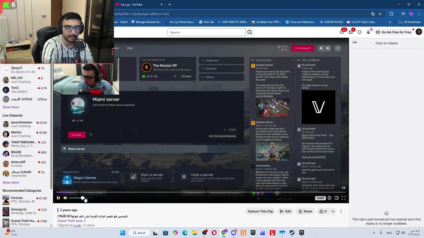Click Feature This Clip button
424x238 pixels.
260,211
